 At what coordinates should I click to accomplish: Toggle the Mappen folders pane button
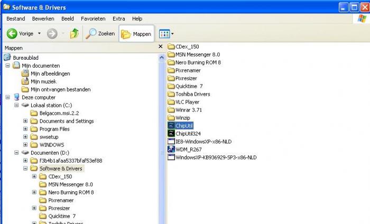[136, 34]
